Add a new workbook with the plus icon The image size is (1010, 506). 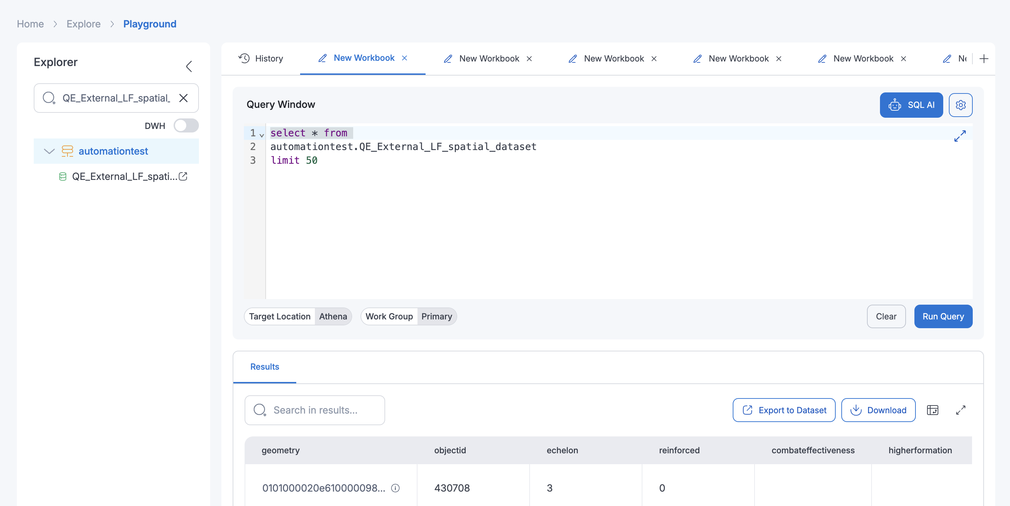pos(984,59)
